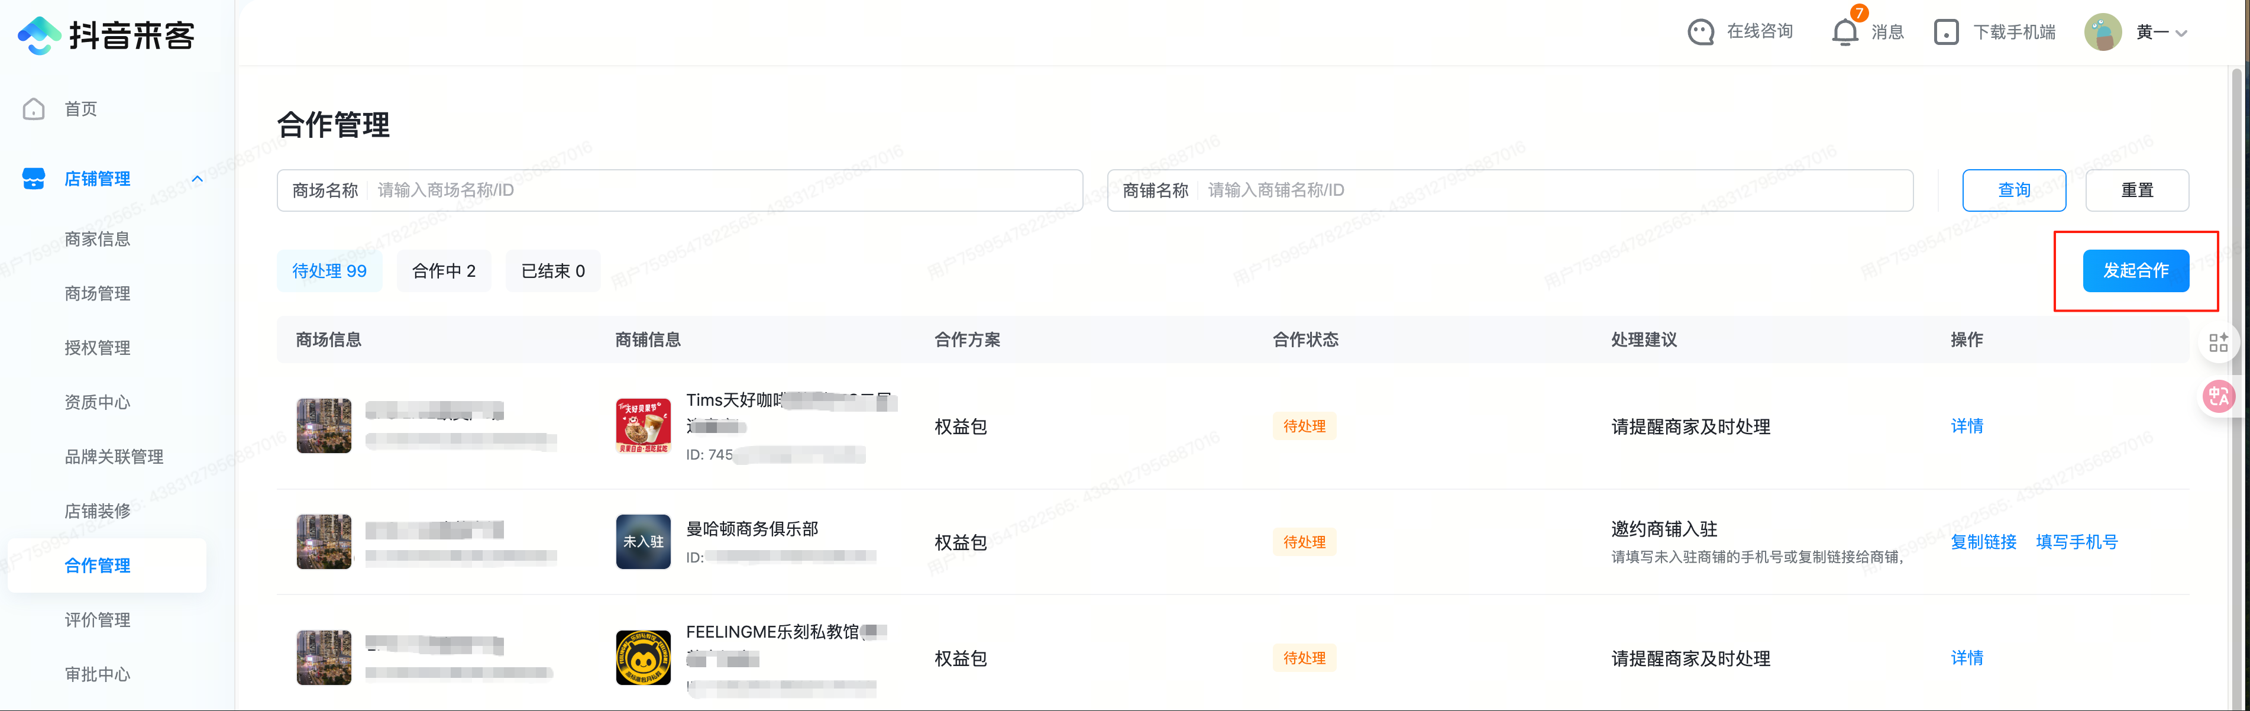Click 复制链接 for 曼哈顿商务俱乐部
This screenshot has width=2250, height=711.
tap(1983, 542)
